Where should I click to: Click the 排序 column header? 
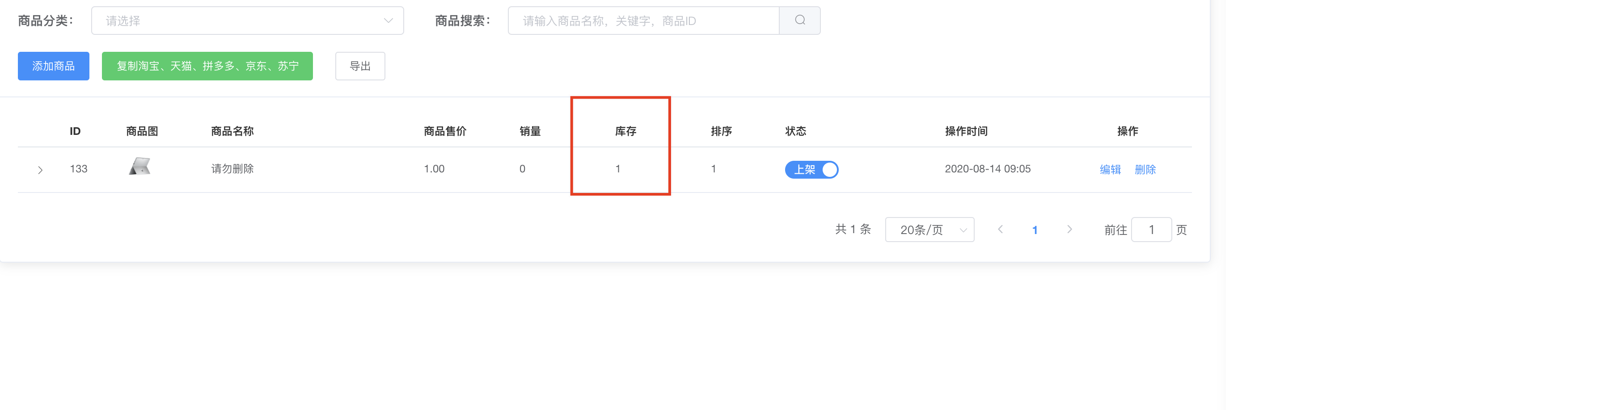tap(721, 131)
